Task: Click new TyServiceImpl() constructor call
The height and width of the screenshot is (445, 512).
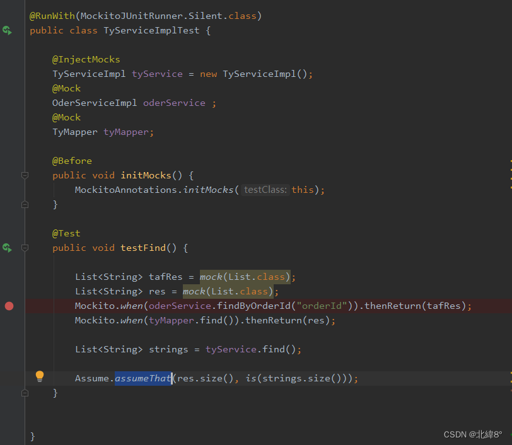Action: click(x=253, y=74)
